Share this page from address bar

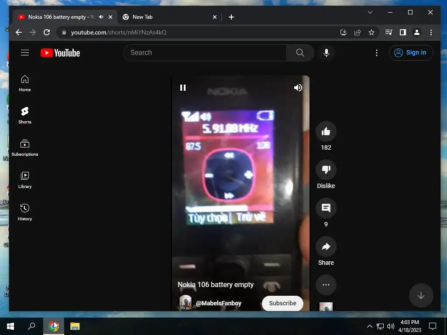pyautogui.click(x=358, y=32)
